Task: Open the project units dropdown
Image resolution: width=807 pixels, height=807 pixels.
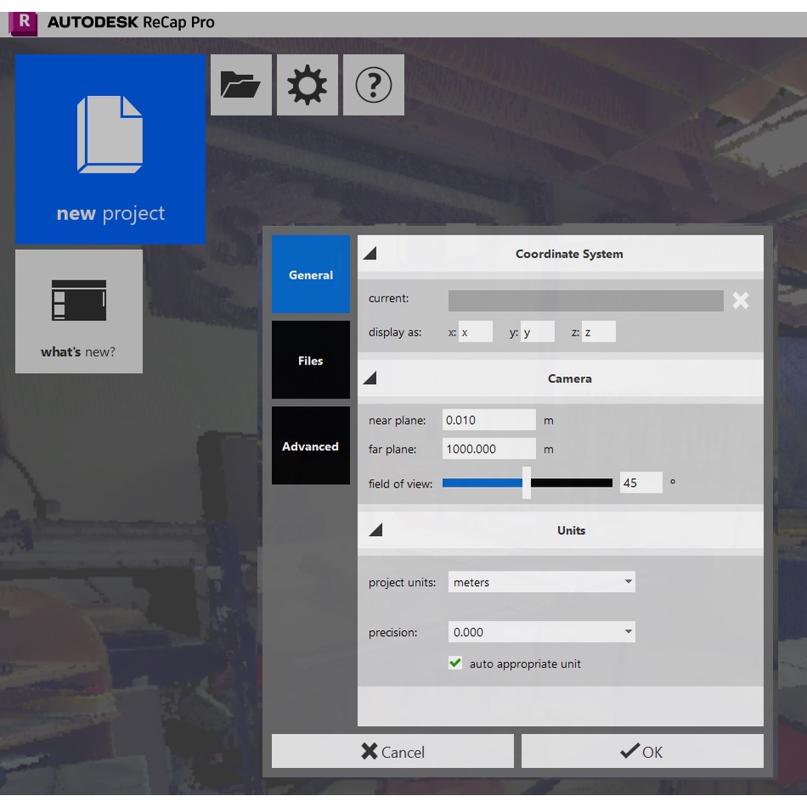Action: pos(541,583)
